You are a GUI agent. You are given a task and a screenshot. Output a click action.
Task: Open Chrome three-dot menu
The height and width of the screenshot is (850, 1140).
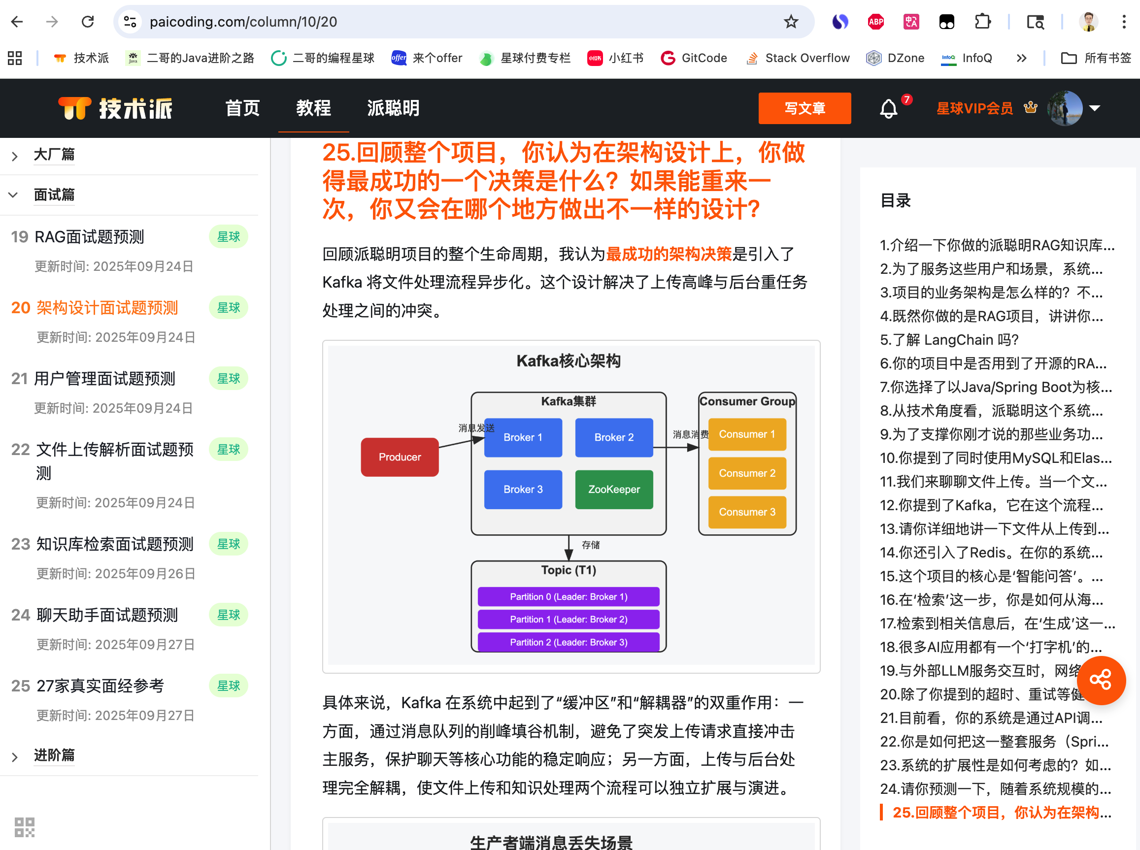[1124, 22]
